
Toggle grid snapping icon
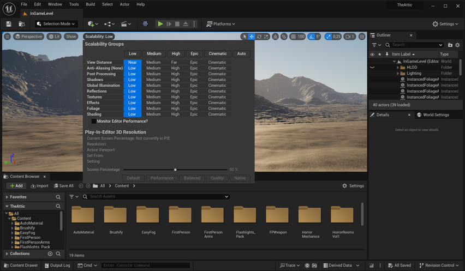(x=293, y=37)
